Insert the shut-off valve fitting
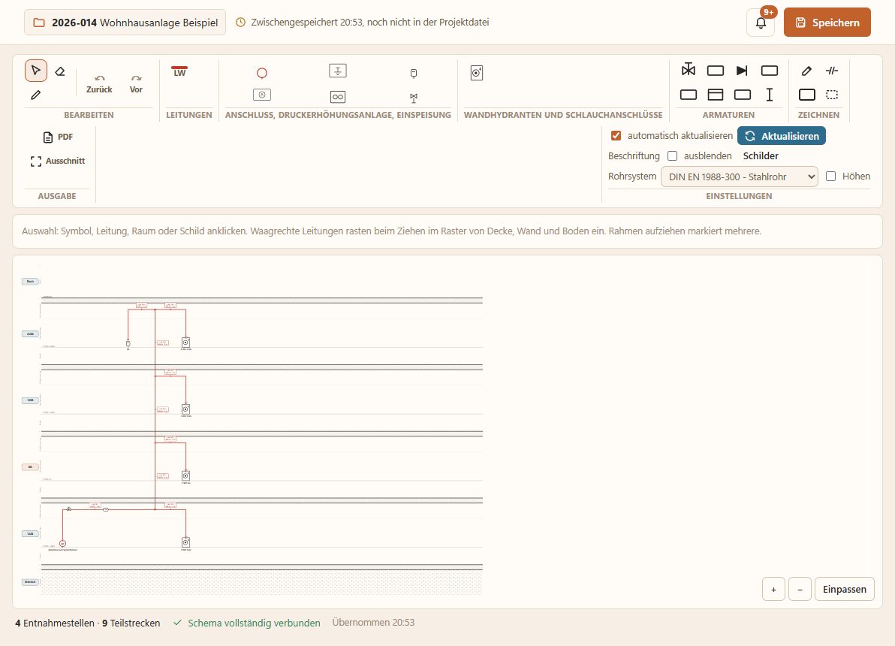This screenshot has height=646, width=895. point(689,70)
